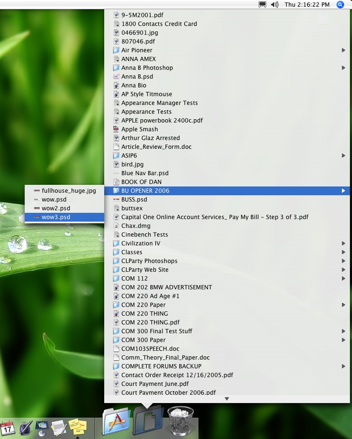The image size is (352, 439).
Task: Expand the CLParty Web Site arrow
Action: click(x=343, y=270)
